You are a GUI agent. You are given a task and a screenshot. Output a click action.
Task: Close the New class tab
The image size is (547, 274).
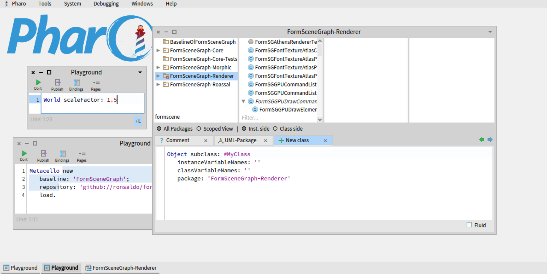[x=325, y=141]
